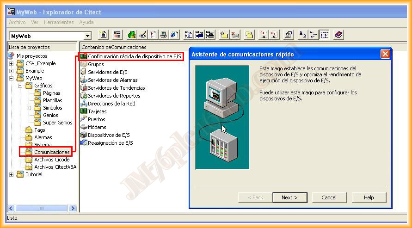Click Next in the communications wizard
412x228 pixels.
pos(289,197)
